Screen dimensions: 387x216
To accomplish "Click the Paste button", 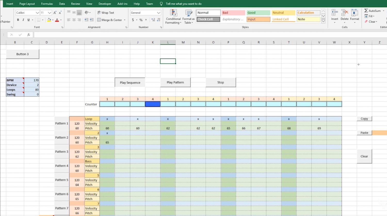I will click(364, 133).
